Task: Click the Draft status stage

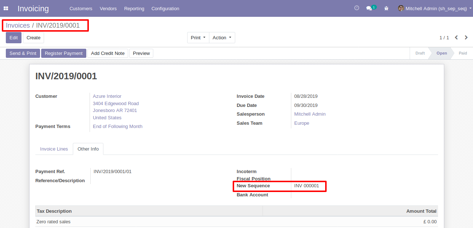Action: [x=420, y=53]
